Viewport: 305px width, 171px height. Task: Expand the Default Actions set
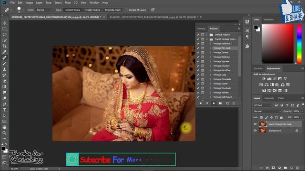pos(207,35)
